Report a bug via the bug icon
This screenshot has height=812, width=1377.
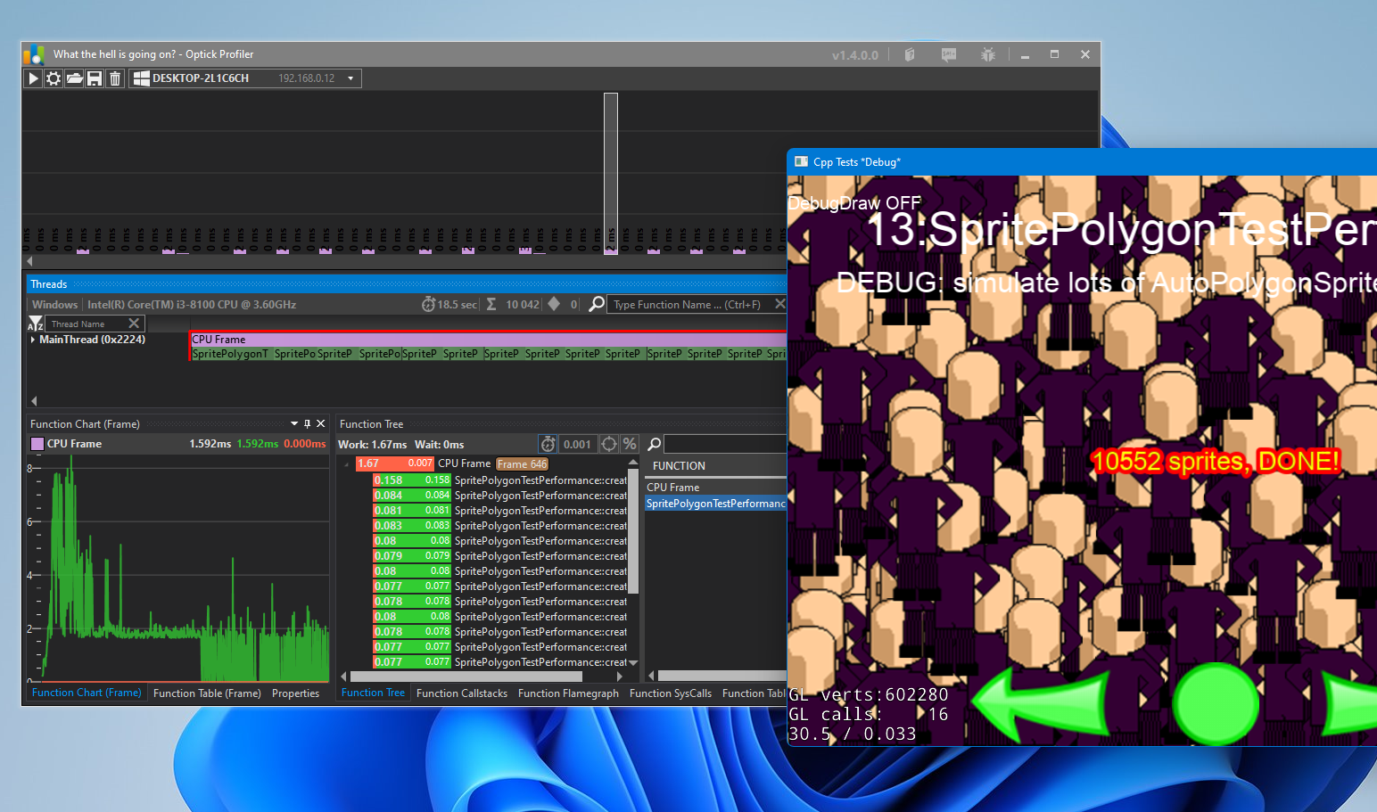tap(987, 54)
